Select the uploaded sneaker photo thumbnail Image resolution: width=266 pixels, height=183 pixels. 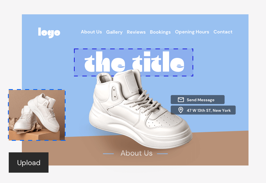[37, 115]
